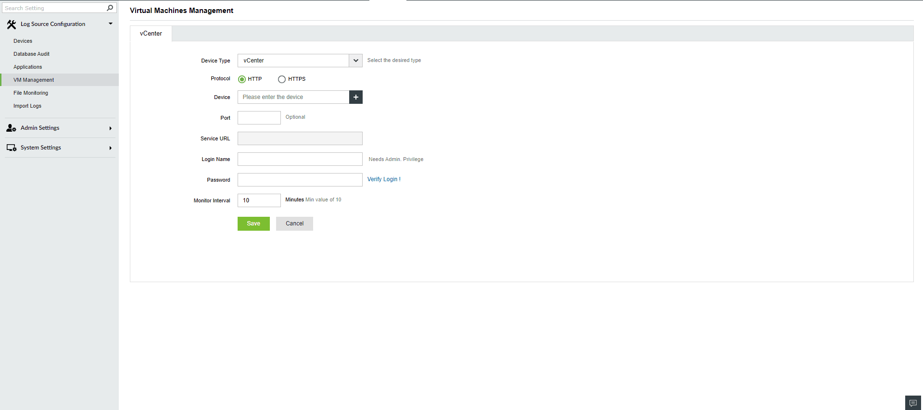Click the Monitor Interval field
The height and width of the screenshot is (410, 923).
[x=259, y=200]
